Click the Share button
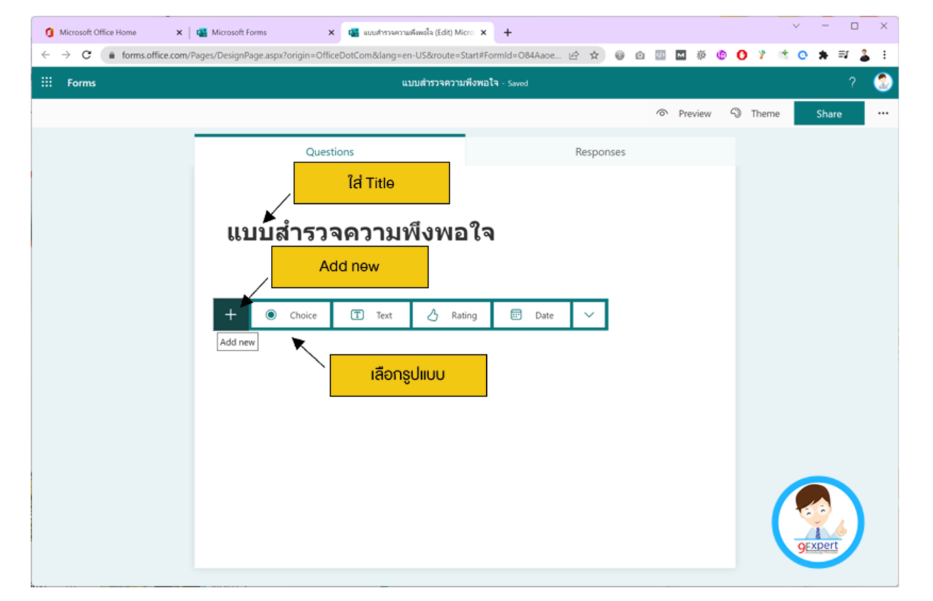Viewport: 933px width, 601px height. point(829,113)
